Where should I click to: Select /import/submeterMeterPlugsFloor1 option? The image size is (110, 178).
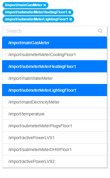(x=55, y=126)
